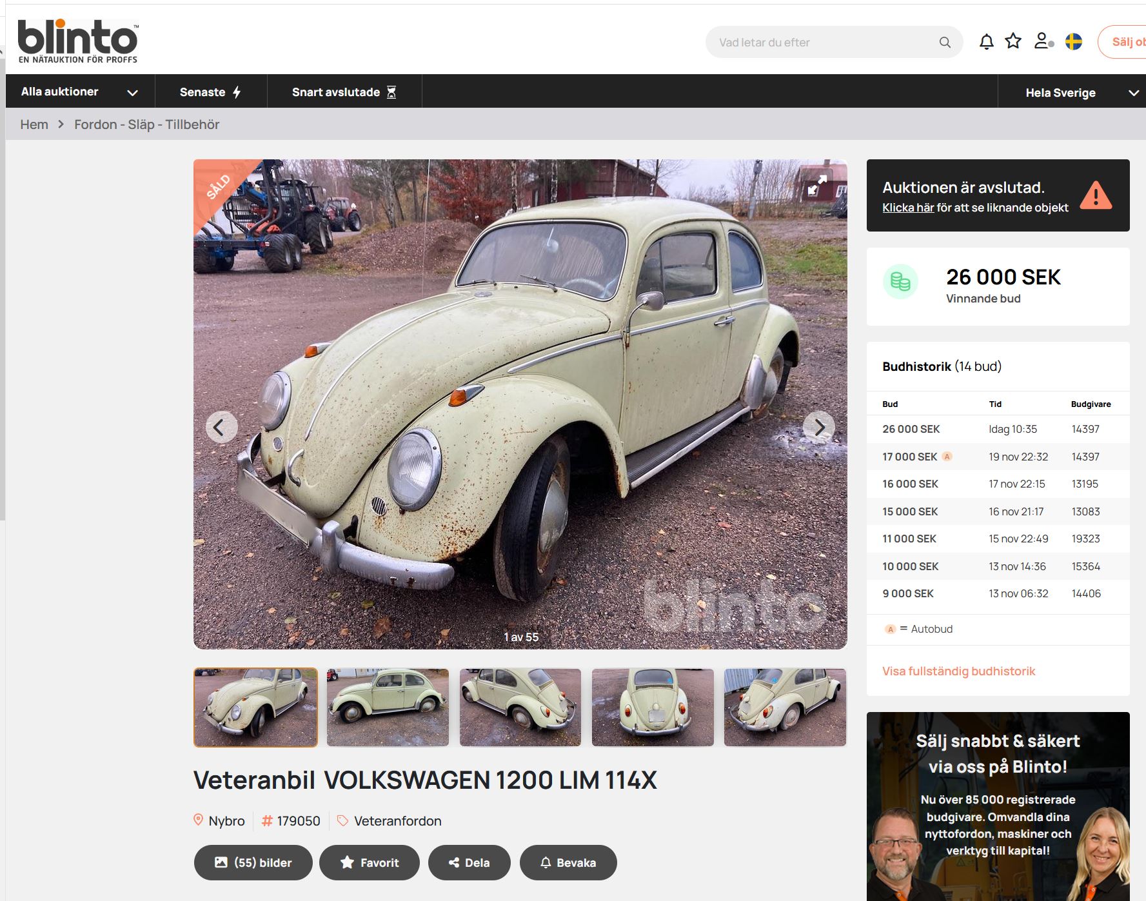
Task: Click the camera icon on bilder button
Action: [x=222, y=862]
